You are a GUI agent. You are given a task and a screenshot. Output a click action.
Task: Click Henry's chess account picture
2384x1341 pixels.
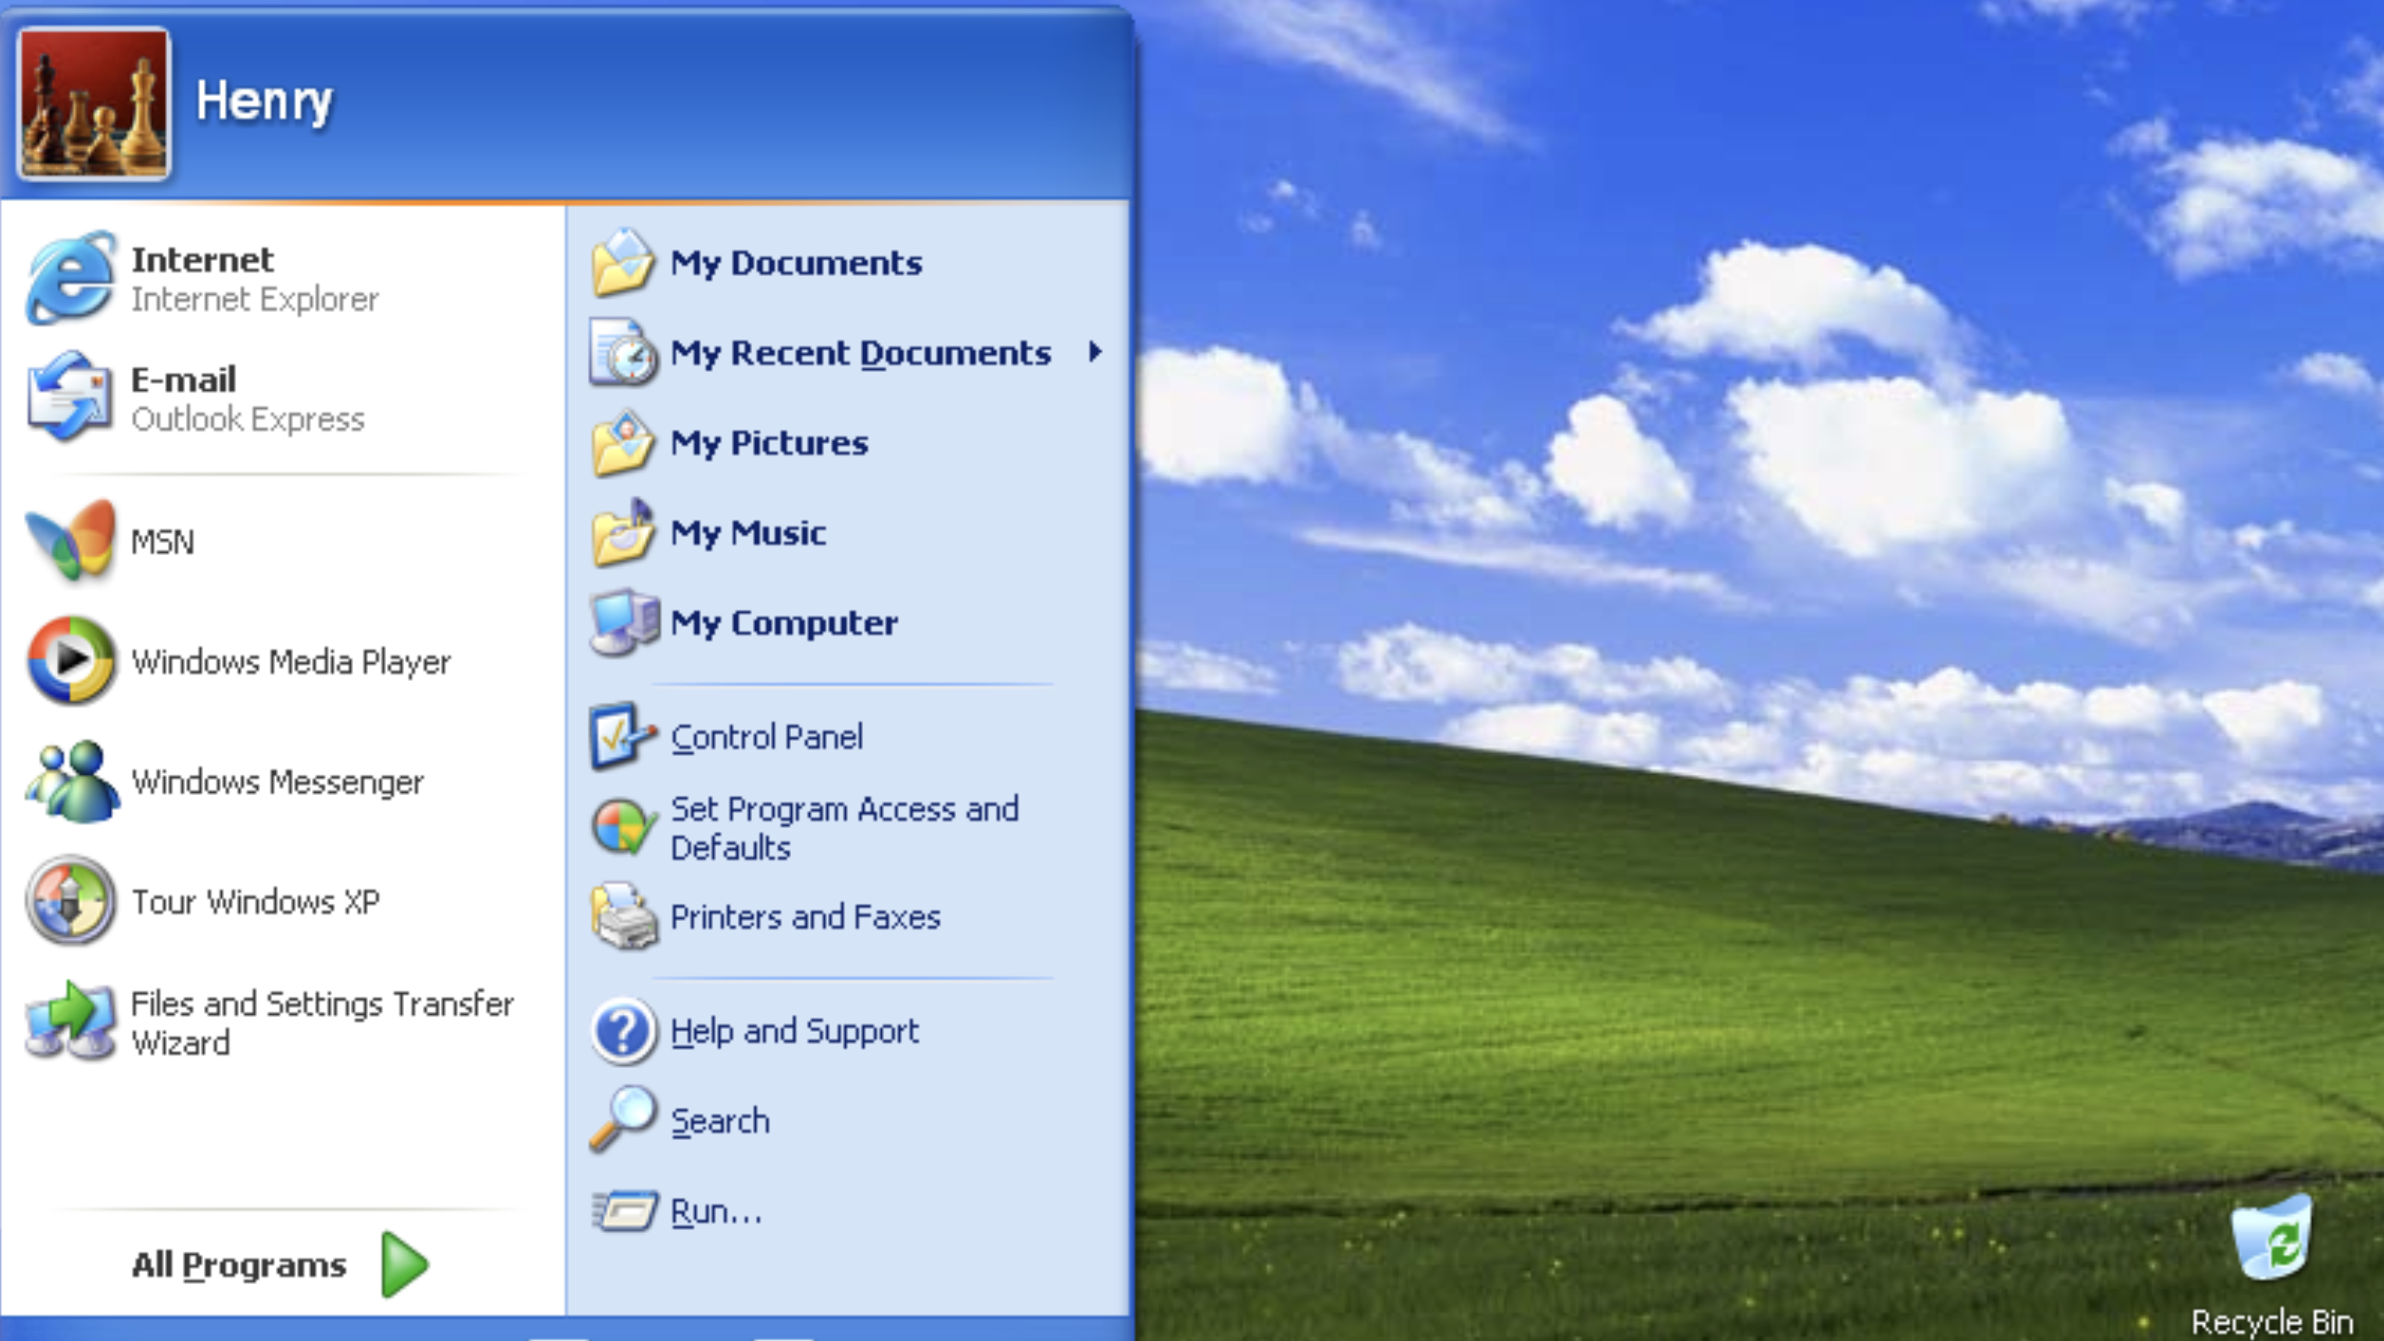tap(93, 102)
